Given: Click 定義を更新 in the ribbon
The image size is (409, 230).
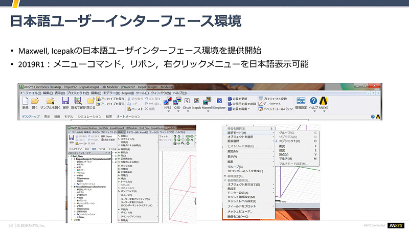Looking at the screenshot, I should tap(238, 99).
